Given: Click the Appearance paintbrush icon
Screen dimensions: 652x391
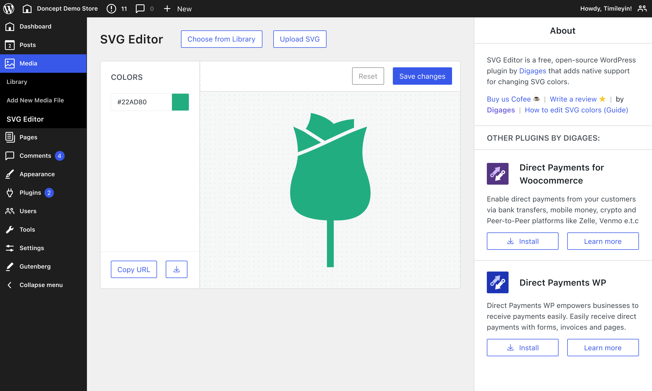Looking at the screenshot, I should (x=10, y=174).
